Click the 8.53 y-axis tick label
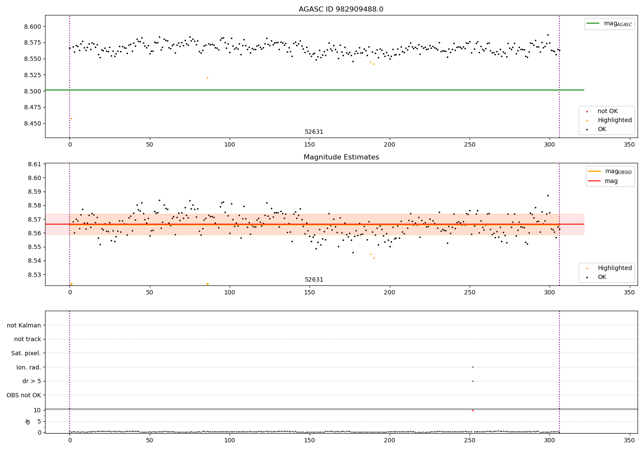The width and height of the screenshot is (644, 450). pyautogui.click(x=34, y=275)
